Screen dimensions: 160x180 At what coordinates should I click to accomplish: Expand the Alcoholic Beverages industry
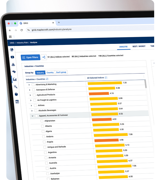(32, 111)
